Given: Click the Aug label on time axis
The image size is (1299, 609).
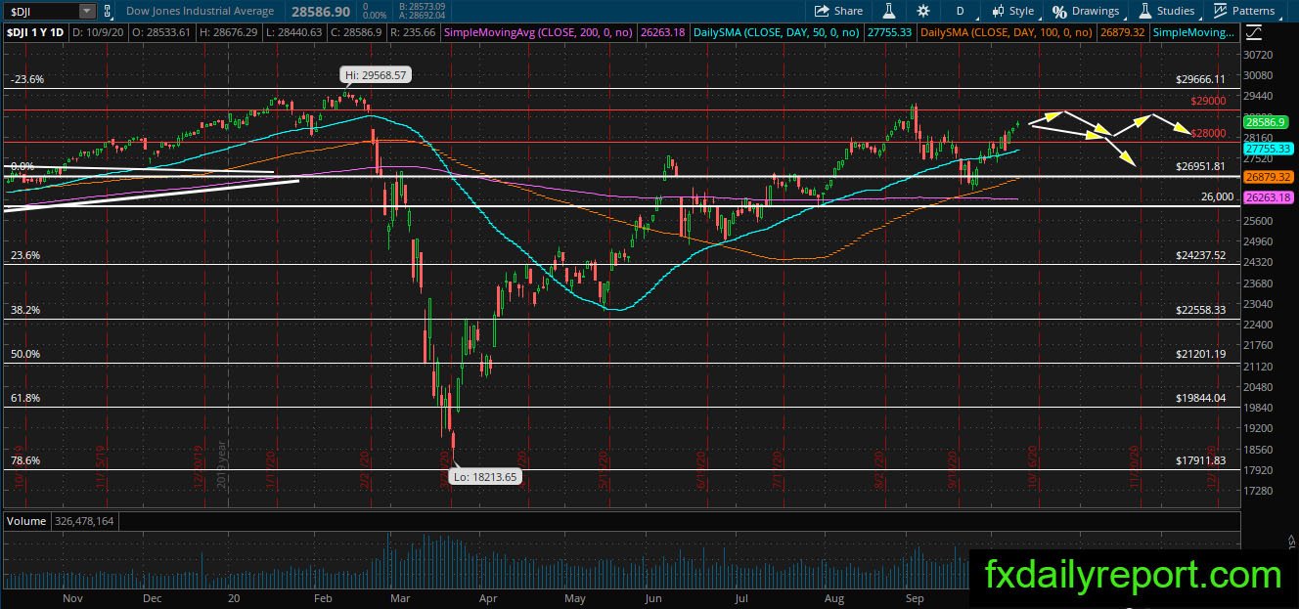Looking at the screenshot, I should click(x=834, y=596).
